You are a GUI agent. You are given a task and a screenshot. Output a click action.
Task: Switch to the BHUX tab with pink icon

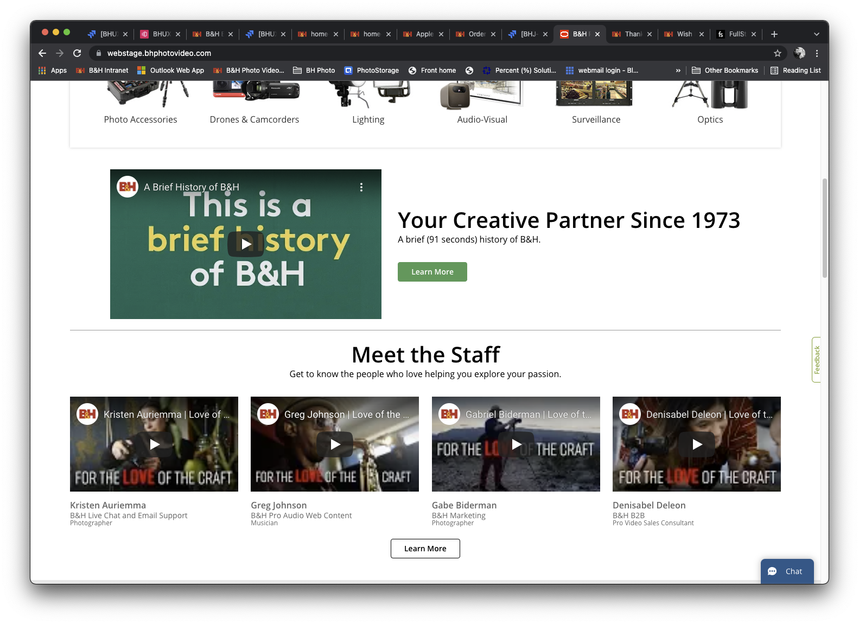point(161,34)
